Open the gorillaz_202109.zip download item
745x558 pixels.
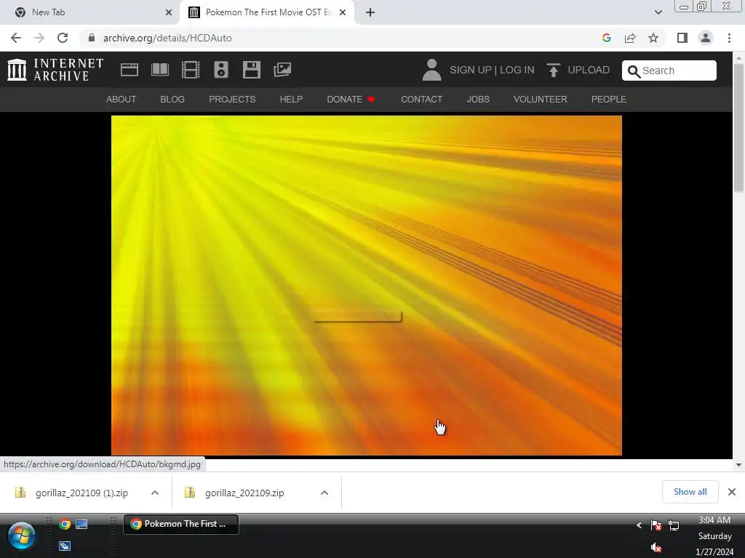(x=244, y=493)
